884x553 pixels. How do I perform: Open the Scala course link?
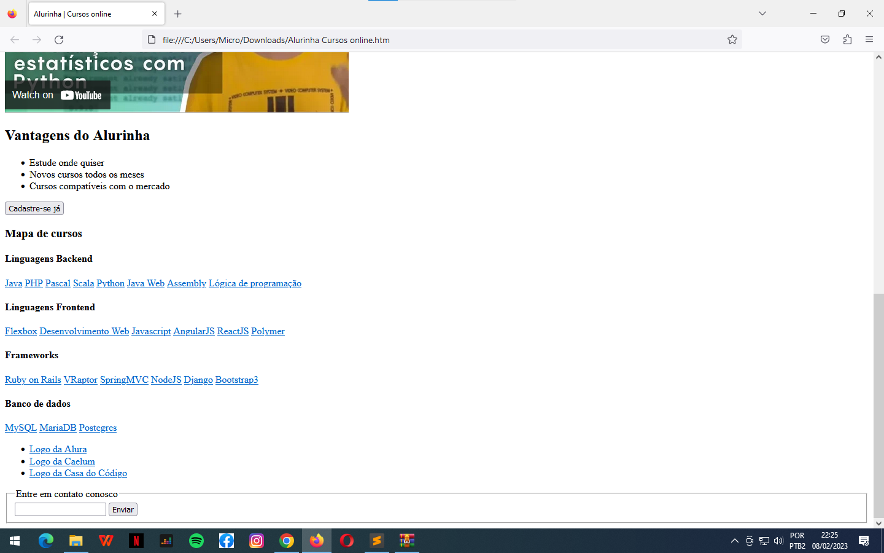[x=83, y=283]
